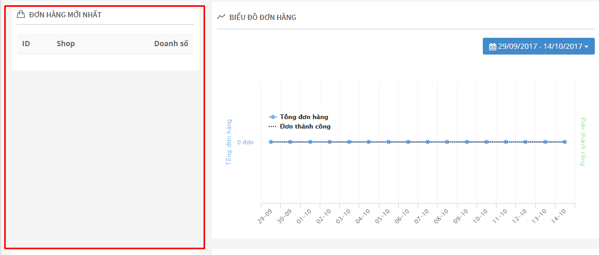Click the chart data point for 14-10
The height and width of the screenshot is (255, 599).
click(x=564, y=142)
